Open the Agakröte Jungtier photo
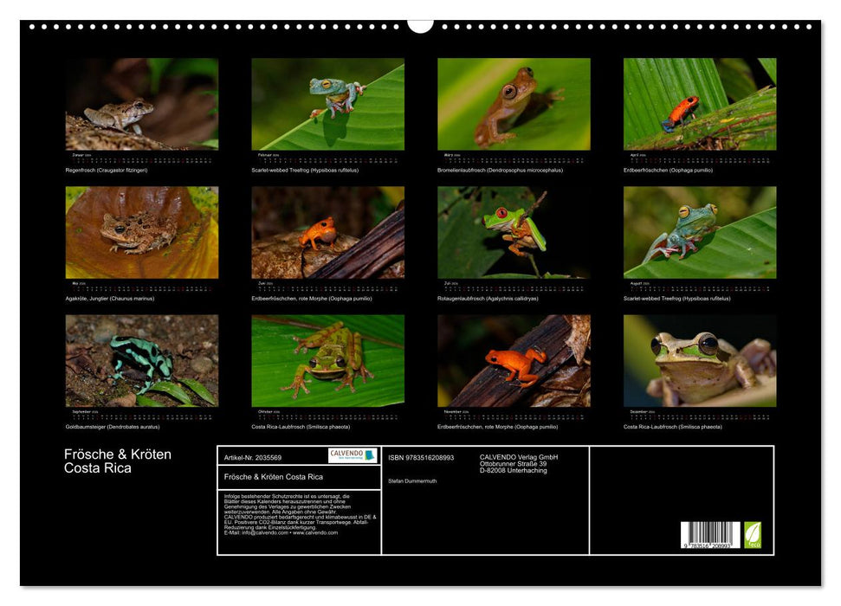The width and height of the screenshot is (841, 606). tap(142, 232)
